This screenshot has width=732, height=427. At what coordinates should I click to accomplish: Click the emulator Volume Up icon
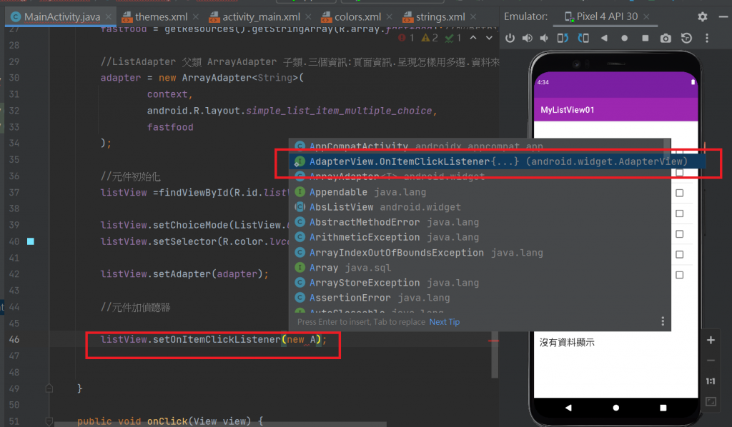(x=527, y=39)
